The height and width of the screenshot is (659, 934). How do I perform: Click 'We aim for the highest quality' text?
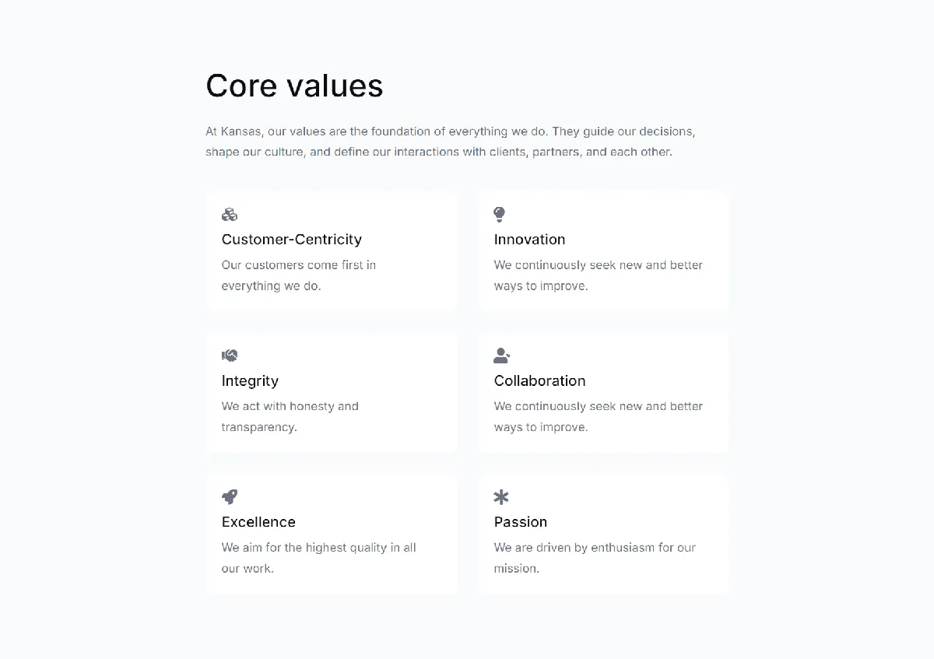pos(319,558)
